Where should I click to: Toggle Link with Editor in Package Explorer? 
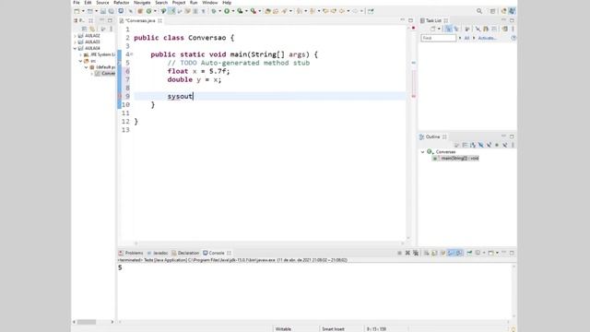(92, 29)
